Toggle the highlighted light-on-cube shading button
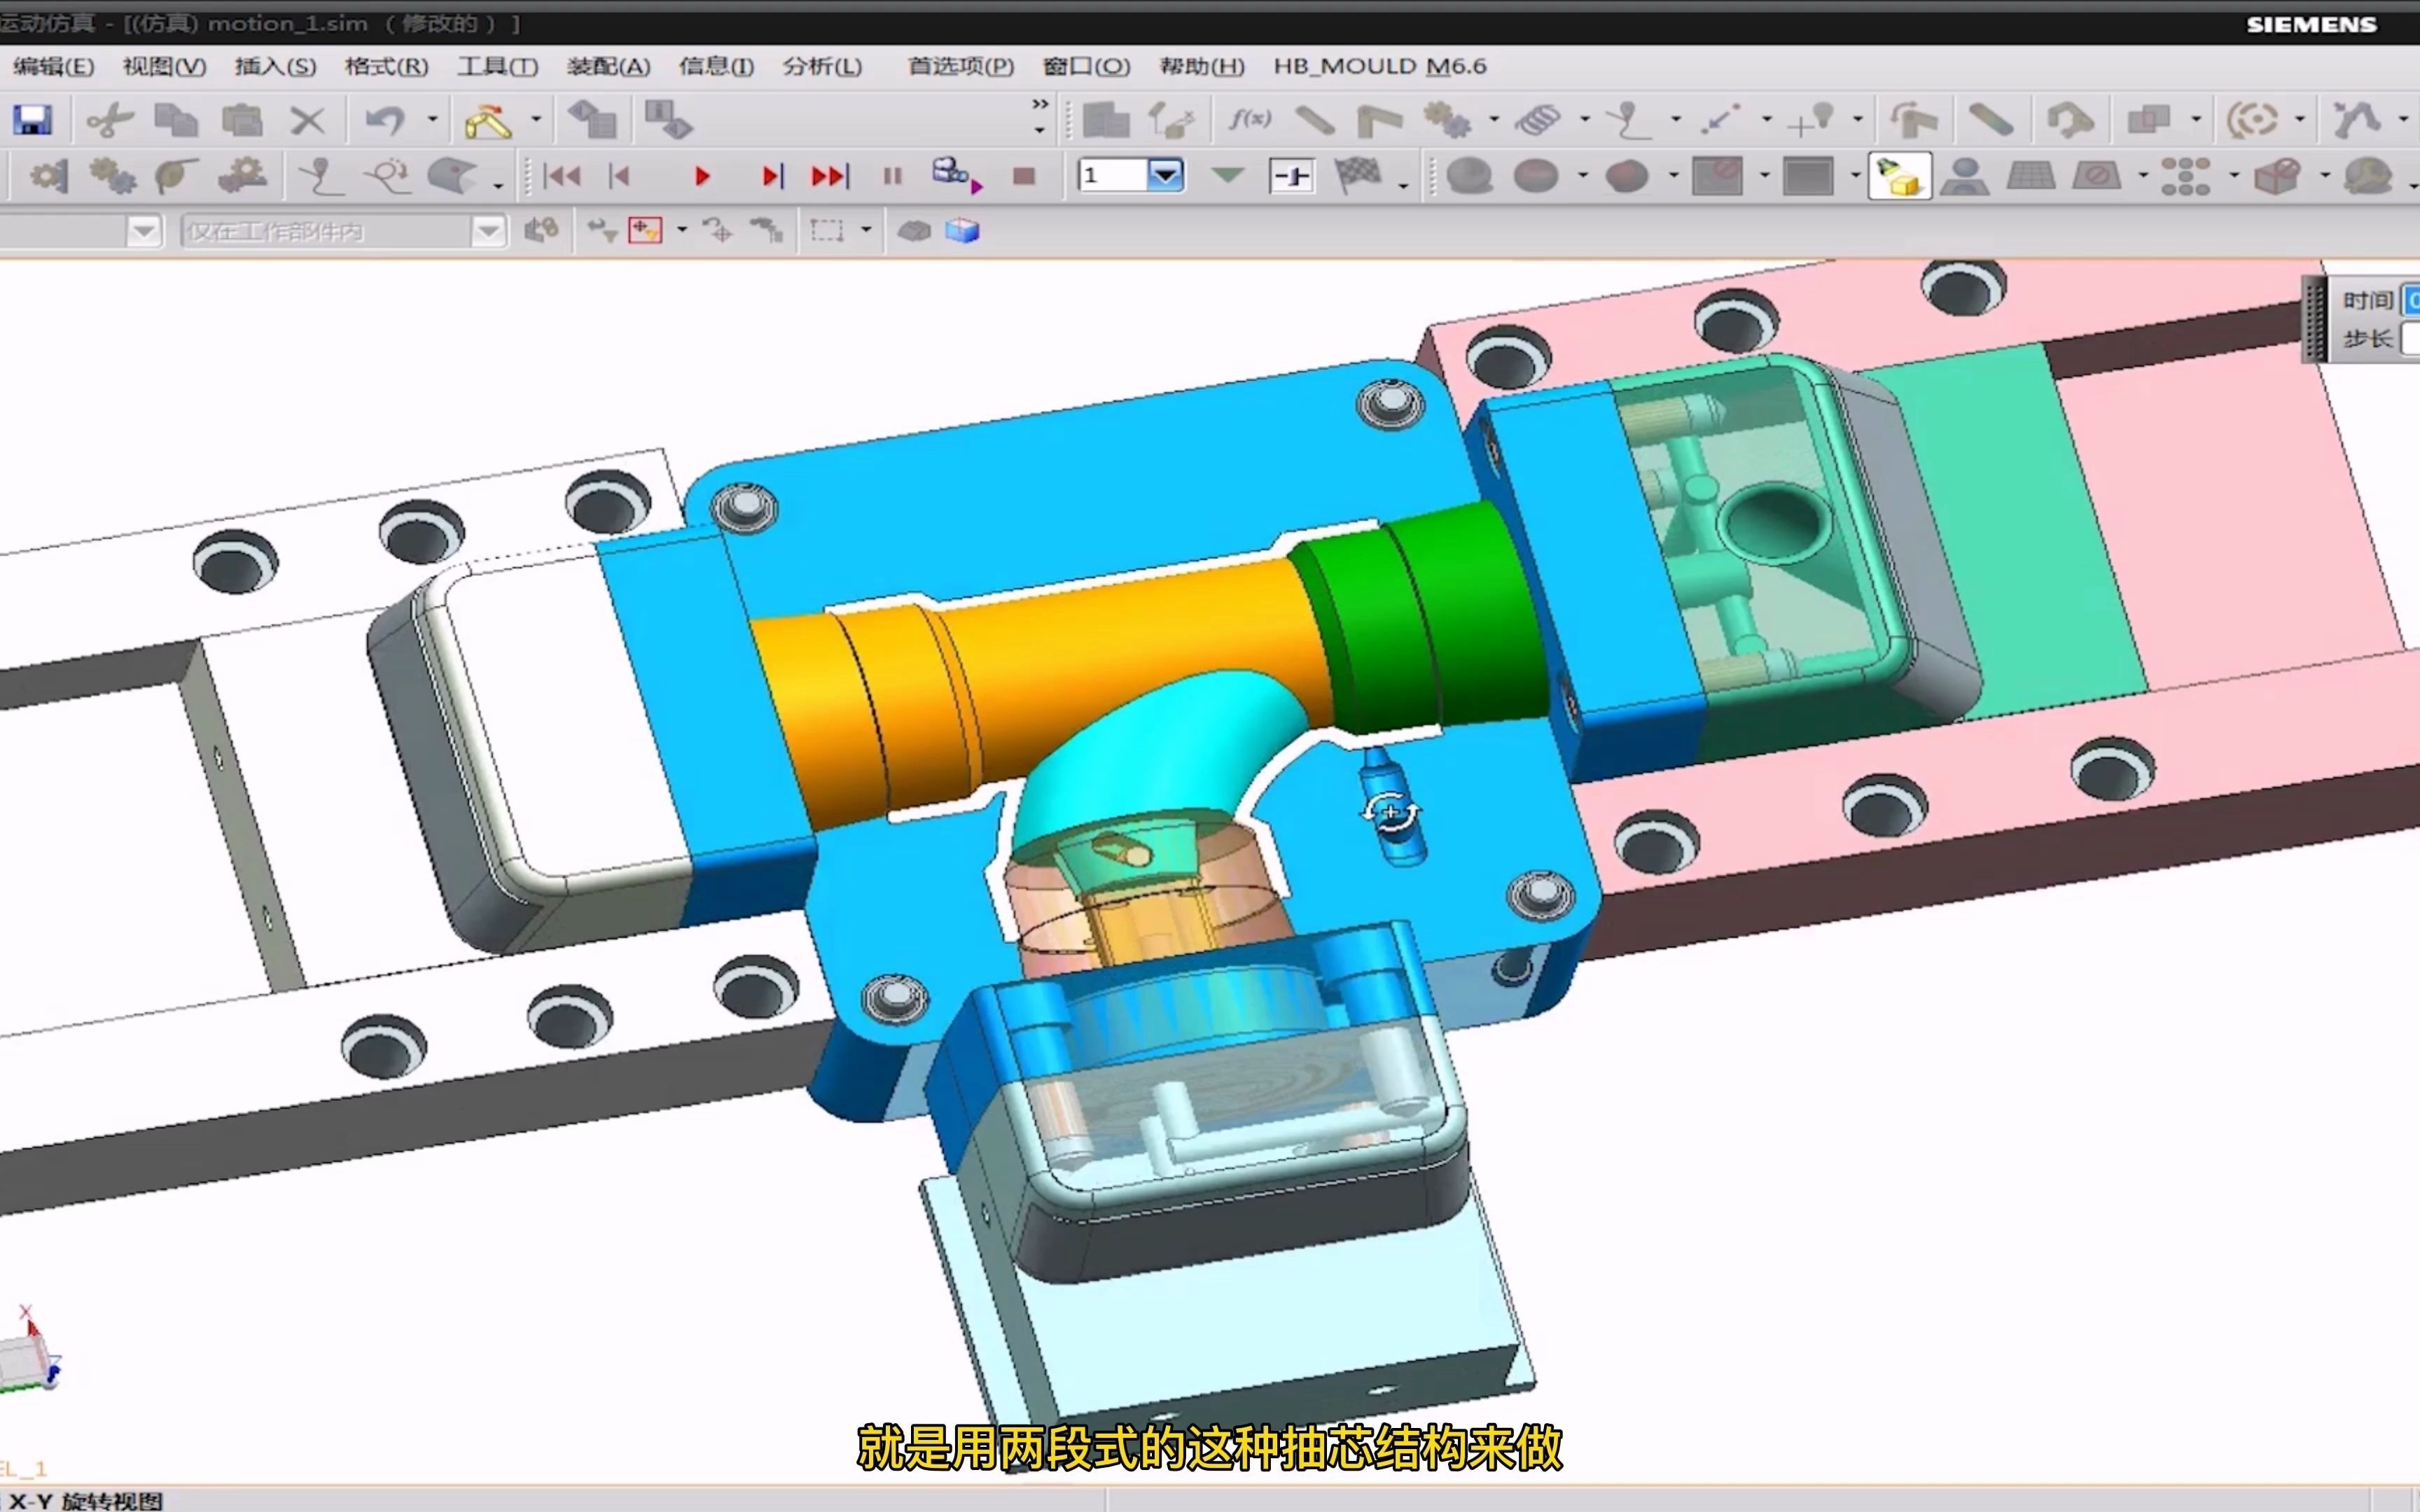Image resolution: width=2420 pixels, height=1512 pixels. point(1898,177)
